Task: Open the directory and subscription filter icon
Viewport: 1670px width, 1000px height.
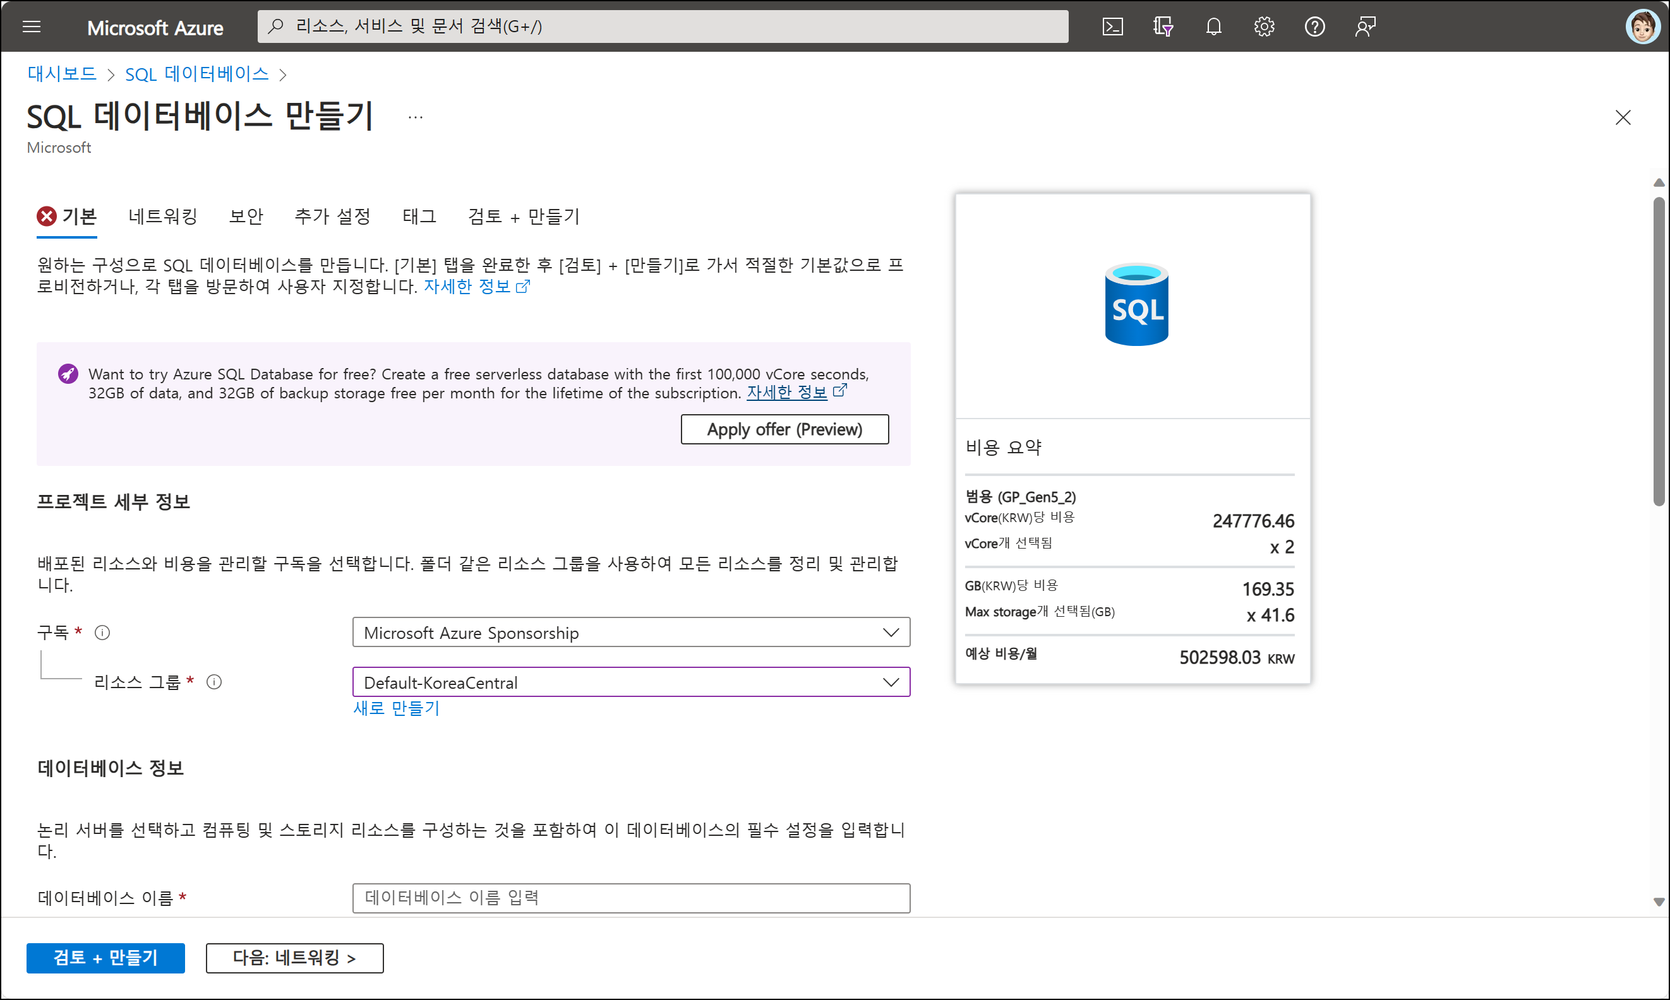Action: pyautogui.click(x=1163, y=27)
